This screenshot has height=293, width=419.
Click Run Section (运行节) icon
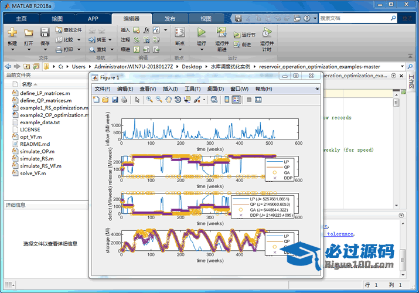tap(237, 35)
